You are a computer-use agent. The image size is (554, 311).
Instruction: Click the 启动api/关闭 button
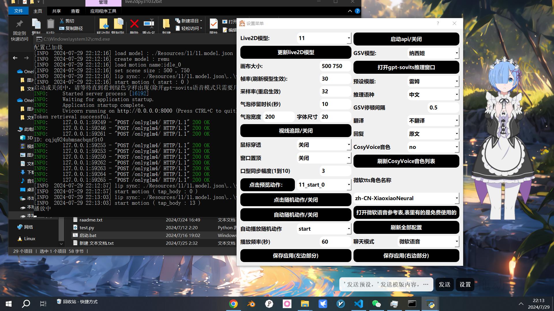point(406,39)
